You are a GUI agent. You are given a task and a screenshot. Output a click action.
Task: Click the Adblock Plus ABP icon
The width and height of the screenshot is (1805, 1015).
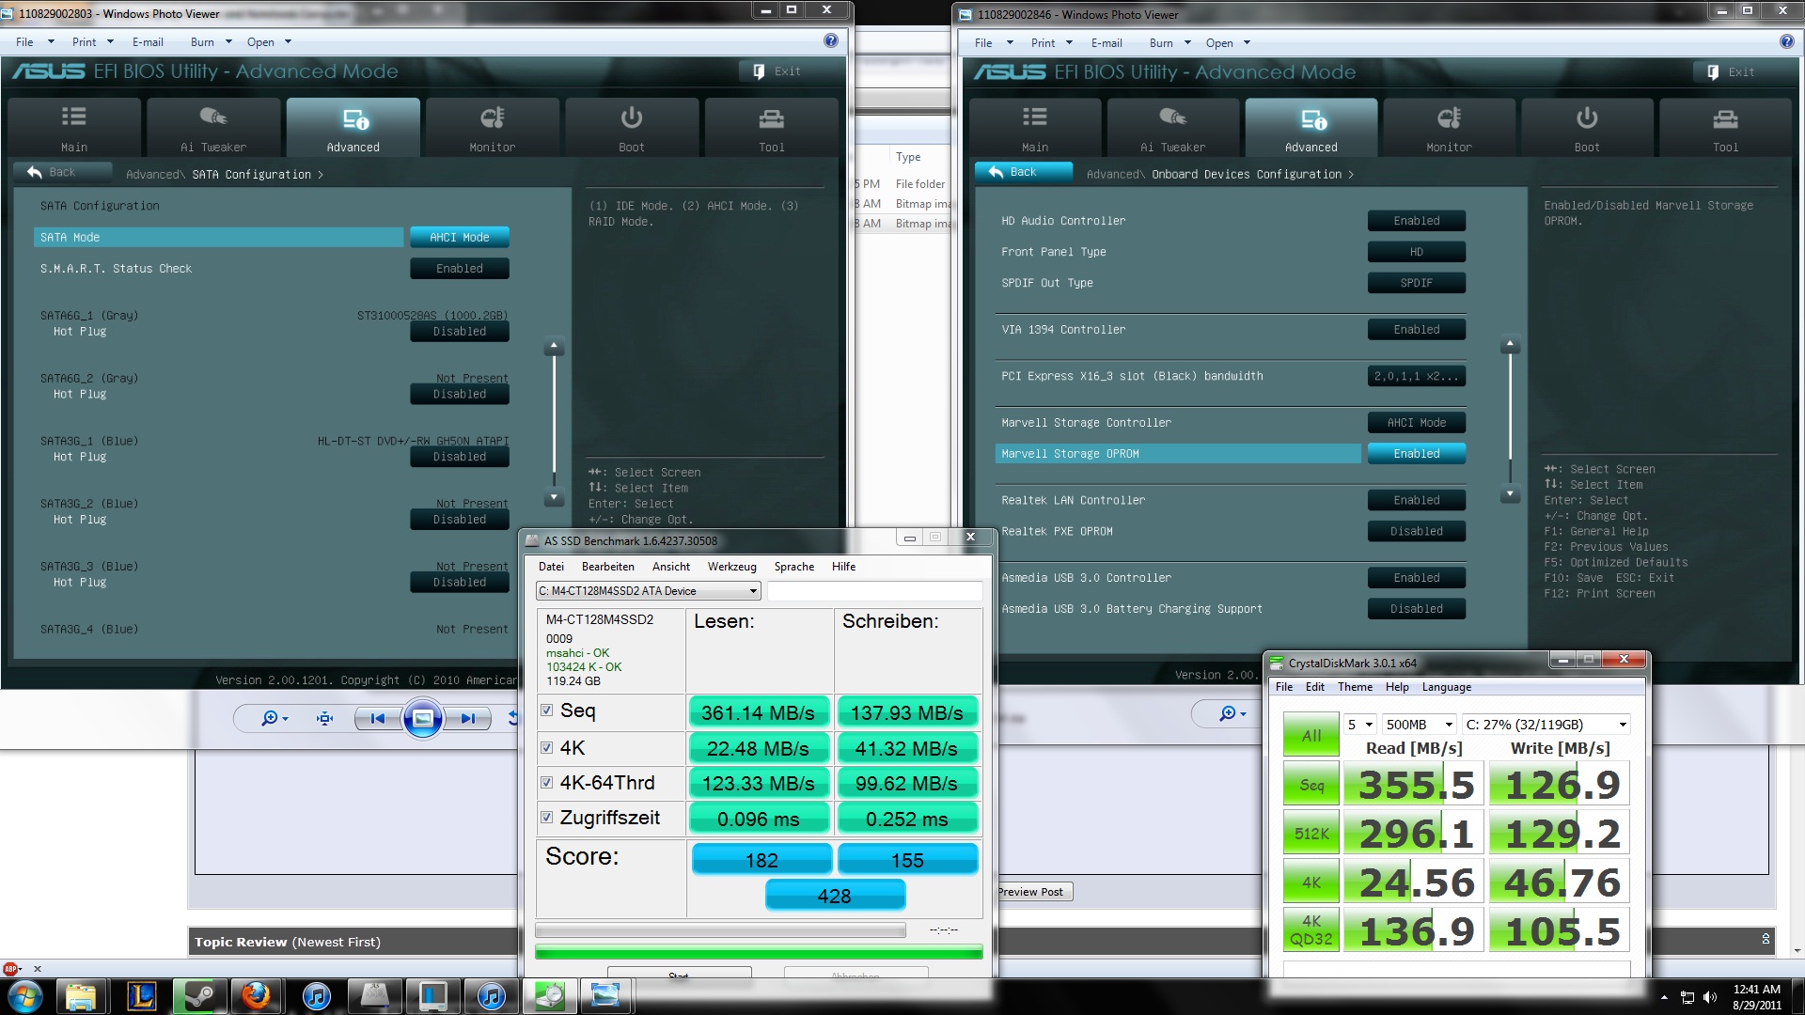coord(10,969)
